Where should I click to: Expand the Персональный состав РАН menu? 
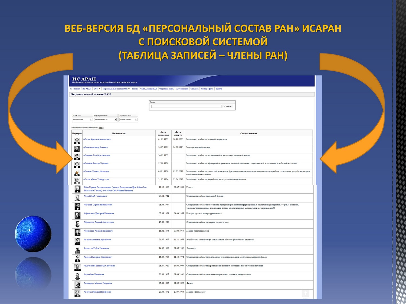[116, 89]
